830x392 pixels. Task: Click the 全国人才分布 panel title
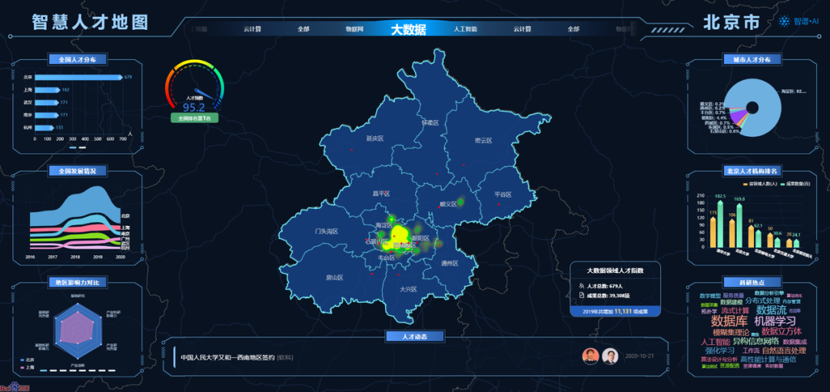pos(78,59)
